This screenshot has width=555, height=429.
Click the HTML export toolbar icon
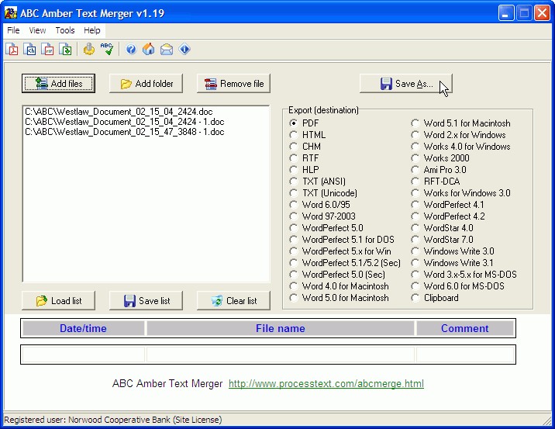point(30,50)
